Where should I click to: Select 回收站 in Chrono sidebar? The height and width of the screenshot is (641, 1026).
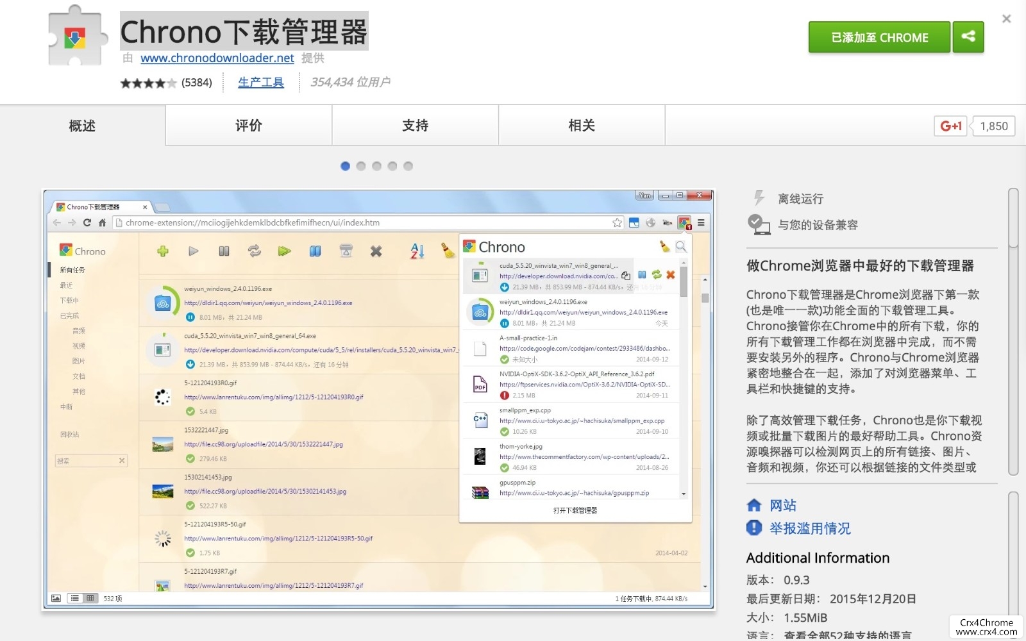point(69,434)
